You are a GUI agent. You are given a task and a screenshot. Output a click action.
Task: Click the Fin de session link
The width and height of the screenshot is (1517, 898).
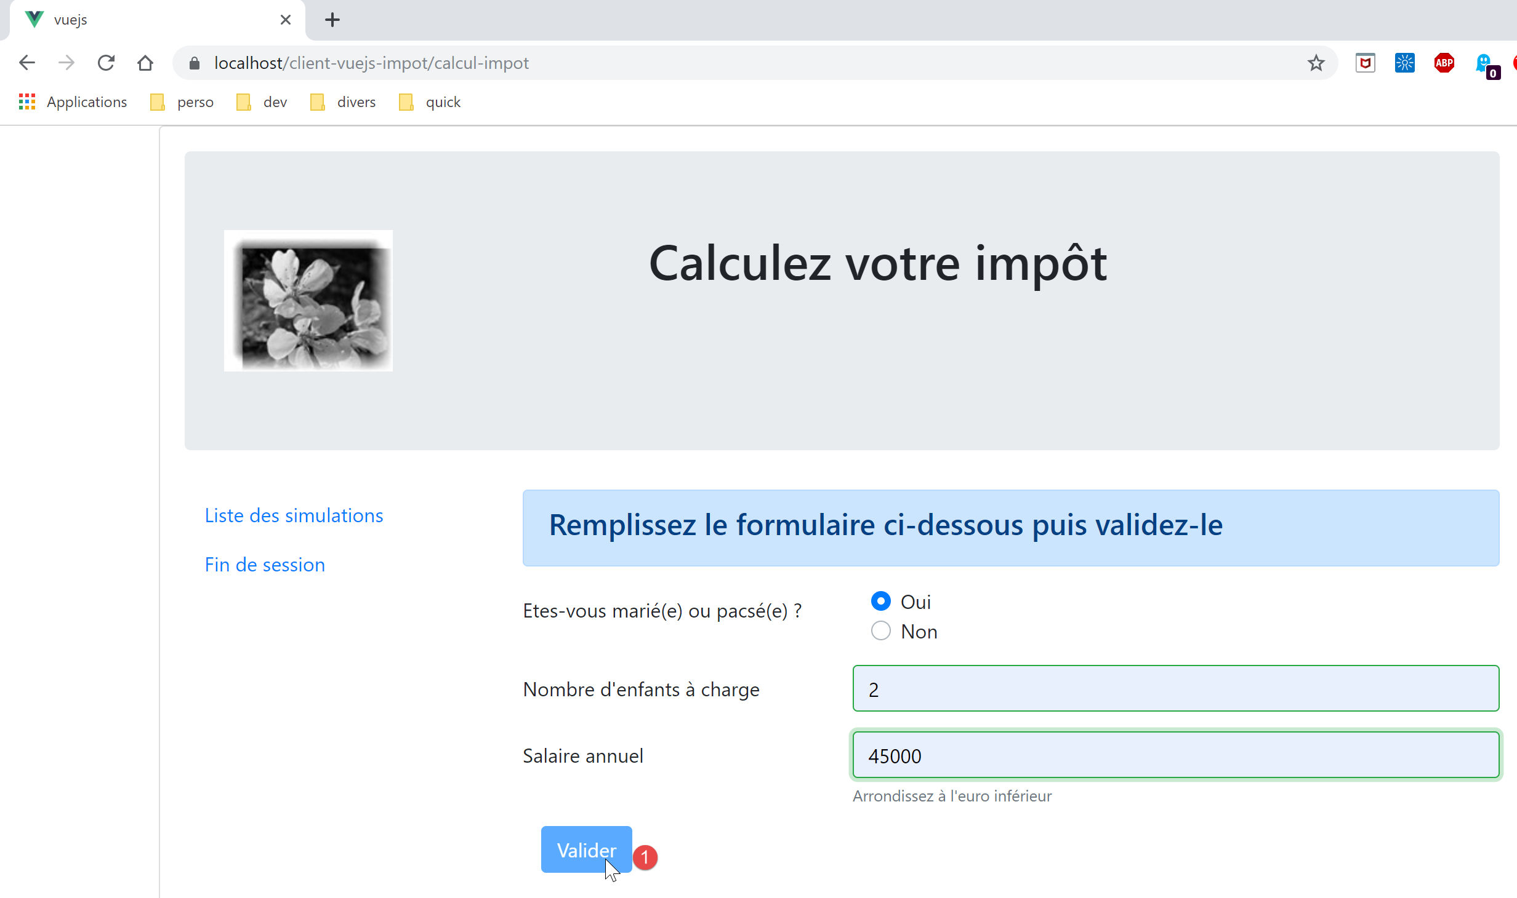(x=265, y=565)
